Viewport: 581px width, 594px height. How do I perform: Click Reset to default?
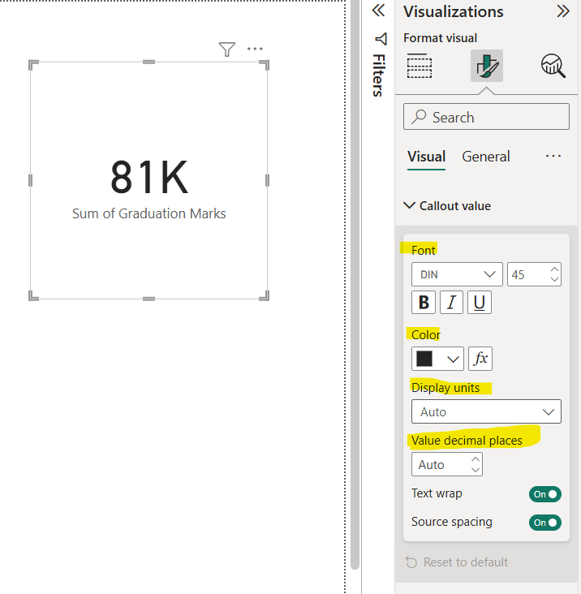(x=457, y=562)
